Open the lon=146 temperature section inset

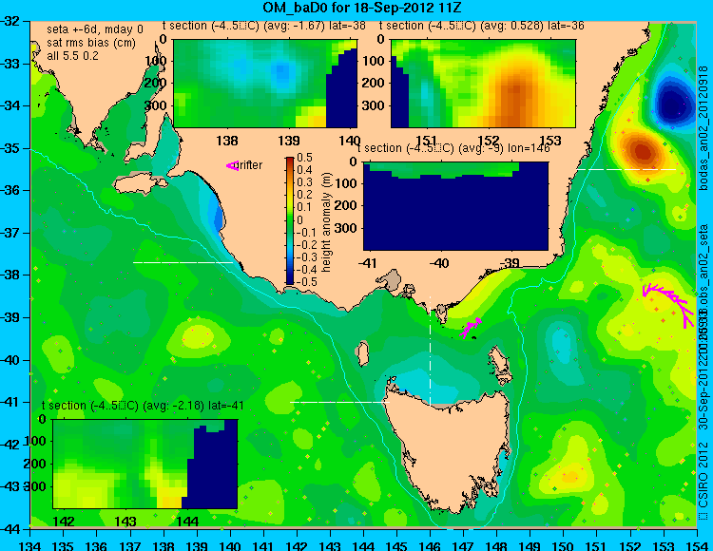[455, 206]
